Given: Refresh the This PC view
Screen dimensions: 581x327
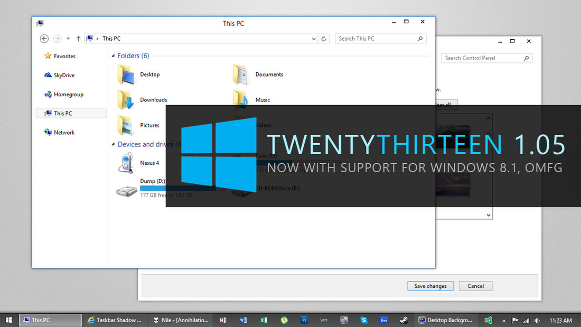Looking at the screenshot, I should 323,39.
